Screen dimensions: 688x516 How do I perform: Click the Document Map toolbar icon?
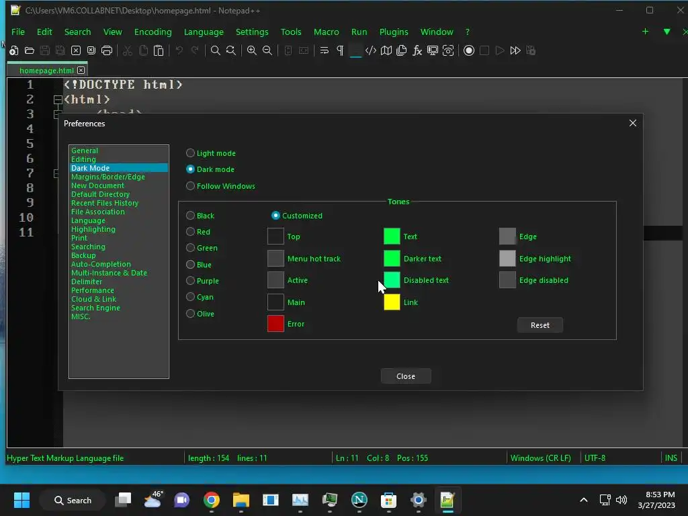386,50
